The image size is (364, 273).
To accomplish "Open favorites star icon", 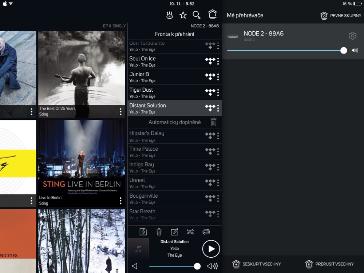I will pyautogui.click(x=183, y=15).
